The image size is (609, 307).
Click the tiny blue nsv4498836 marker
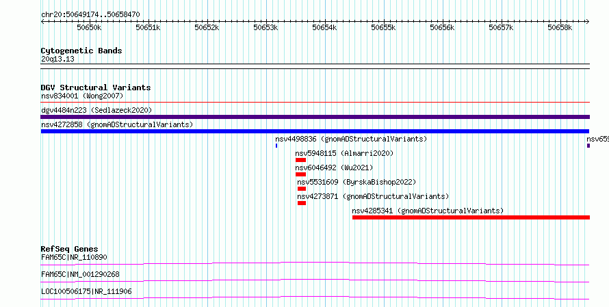click(x=276, y=146)
